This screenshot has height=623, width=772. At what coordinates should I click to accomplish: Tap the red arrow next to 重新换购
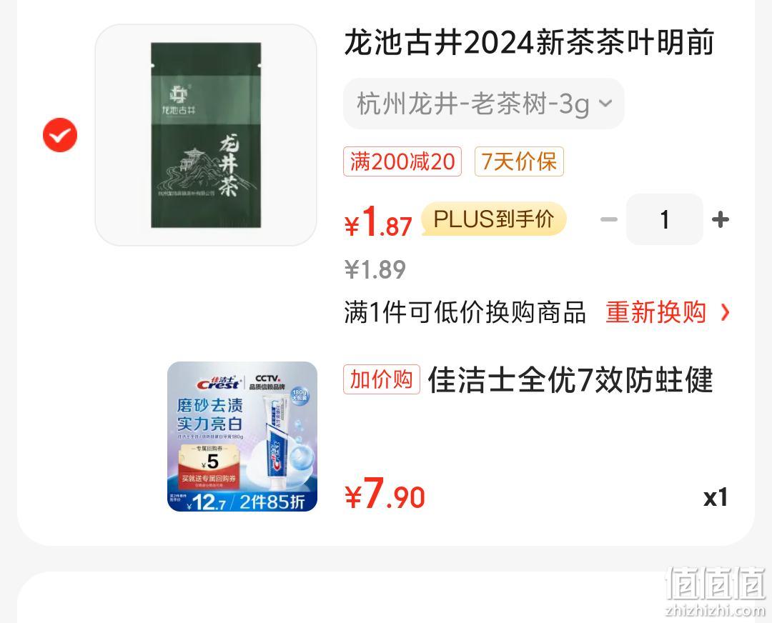pos(725,312)
